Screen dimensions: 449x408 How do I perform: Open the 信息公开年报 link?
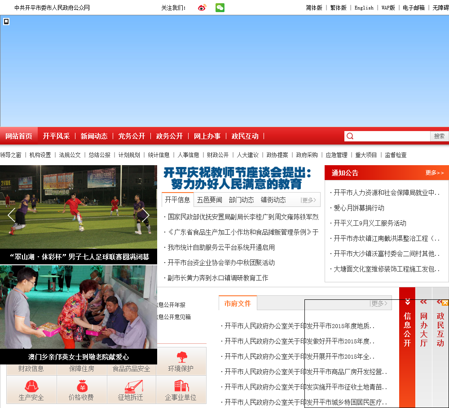tap(172, 305)
